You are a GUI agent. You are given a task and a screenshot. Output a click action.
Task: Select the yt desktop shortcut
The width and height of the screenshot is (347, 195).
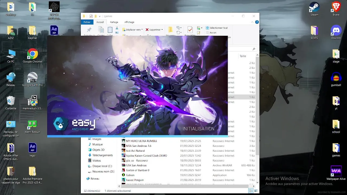[336, 103]
